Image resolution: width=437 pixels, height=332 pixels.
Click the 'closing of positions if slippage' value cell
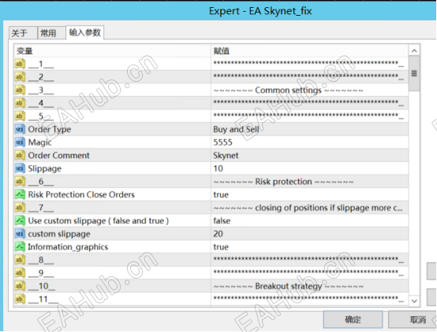pos(310,208)
